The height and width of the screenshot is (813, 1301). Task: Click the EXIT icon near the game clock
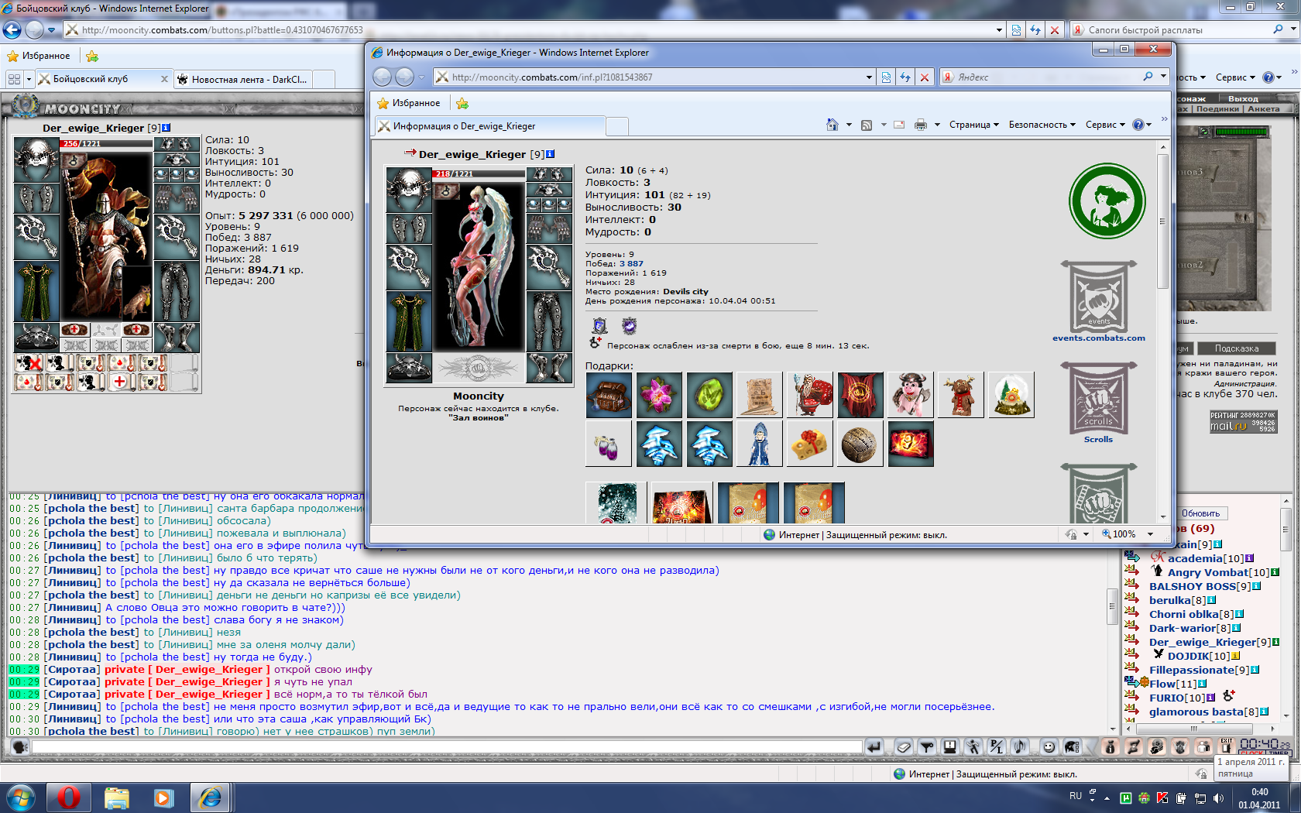tap(1227, 746)
